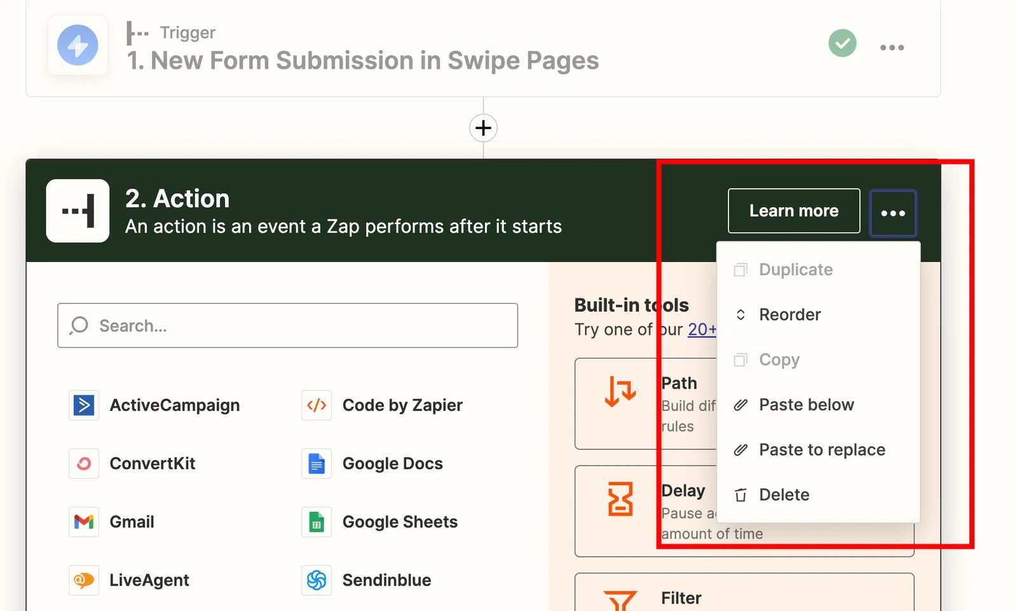Choose the ConvertKit app icon
Image resolution: width=1017 pixels, height=611 pixels.
(x=83, y=463)
